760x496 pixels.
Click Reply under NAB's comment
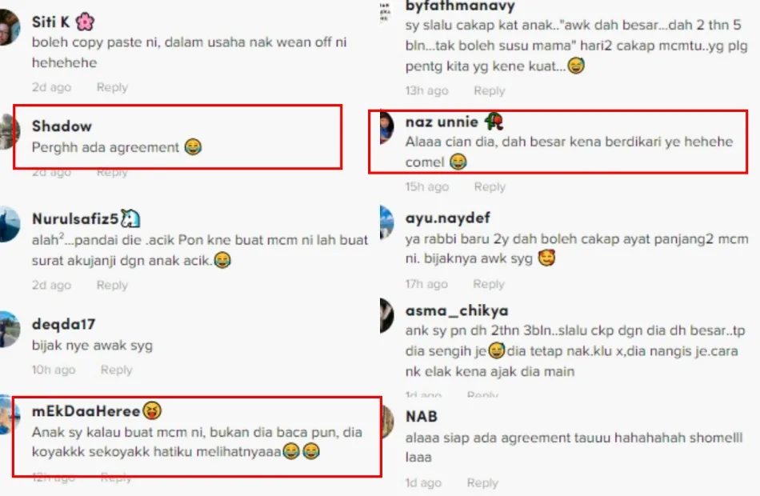click(x=482, y=483)
